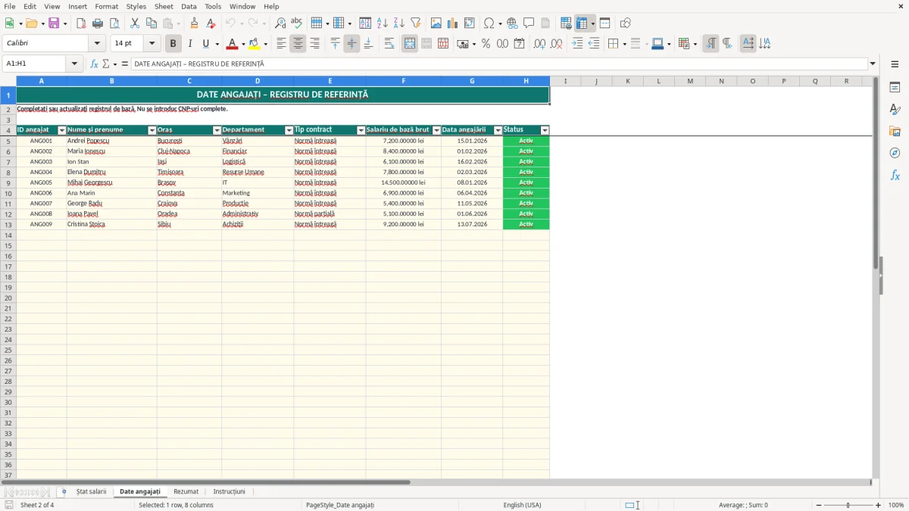Toggle the AutoFilter funnel icon
Screen dimensions: 909x511
point(415,23)
